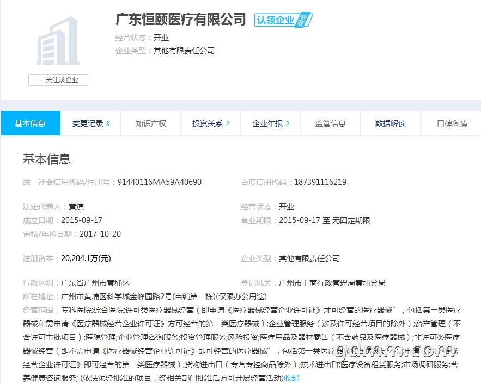Click header company type 其他有限责任公司
This screenshot has height=384, width=481.
184,51
